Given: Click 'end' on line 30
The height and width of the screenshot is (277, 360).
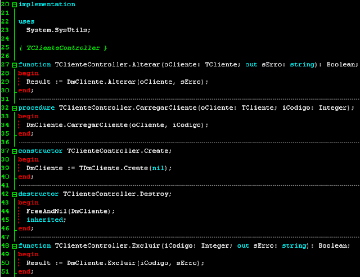Looking at the screenshot, I should coord(24,91).
